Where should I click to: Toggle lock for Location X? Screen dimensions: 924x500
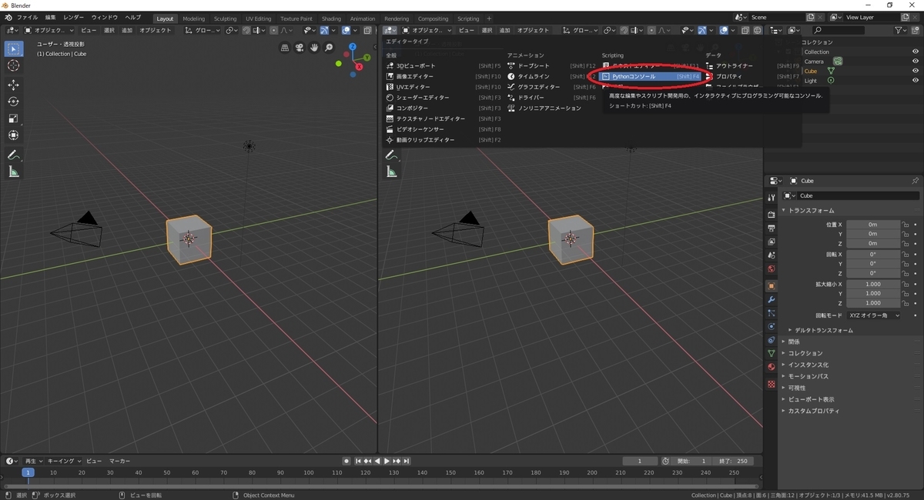(x=906, y=224)
